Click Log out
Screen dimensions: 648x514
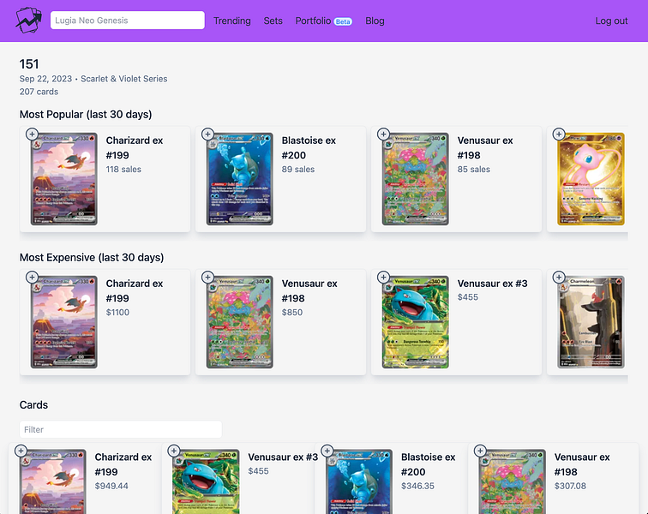[x=611, y=21]
